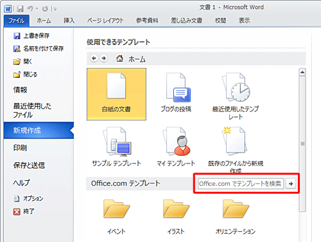Click the search arrow button beside search box
The height and width of the screenshot is (242, 321).
click(x=291, y=183)
